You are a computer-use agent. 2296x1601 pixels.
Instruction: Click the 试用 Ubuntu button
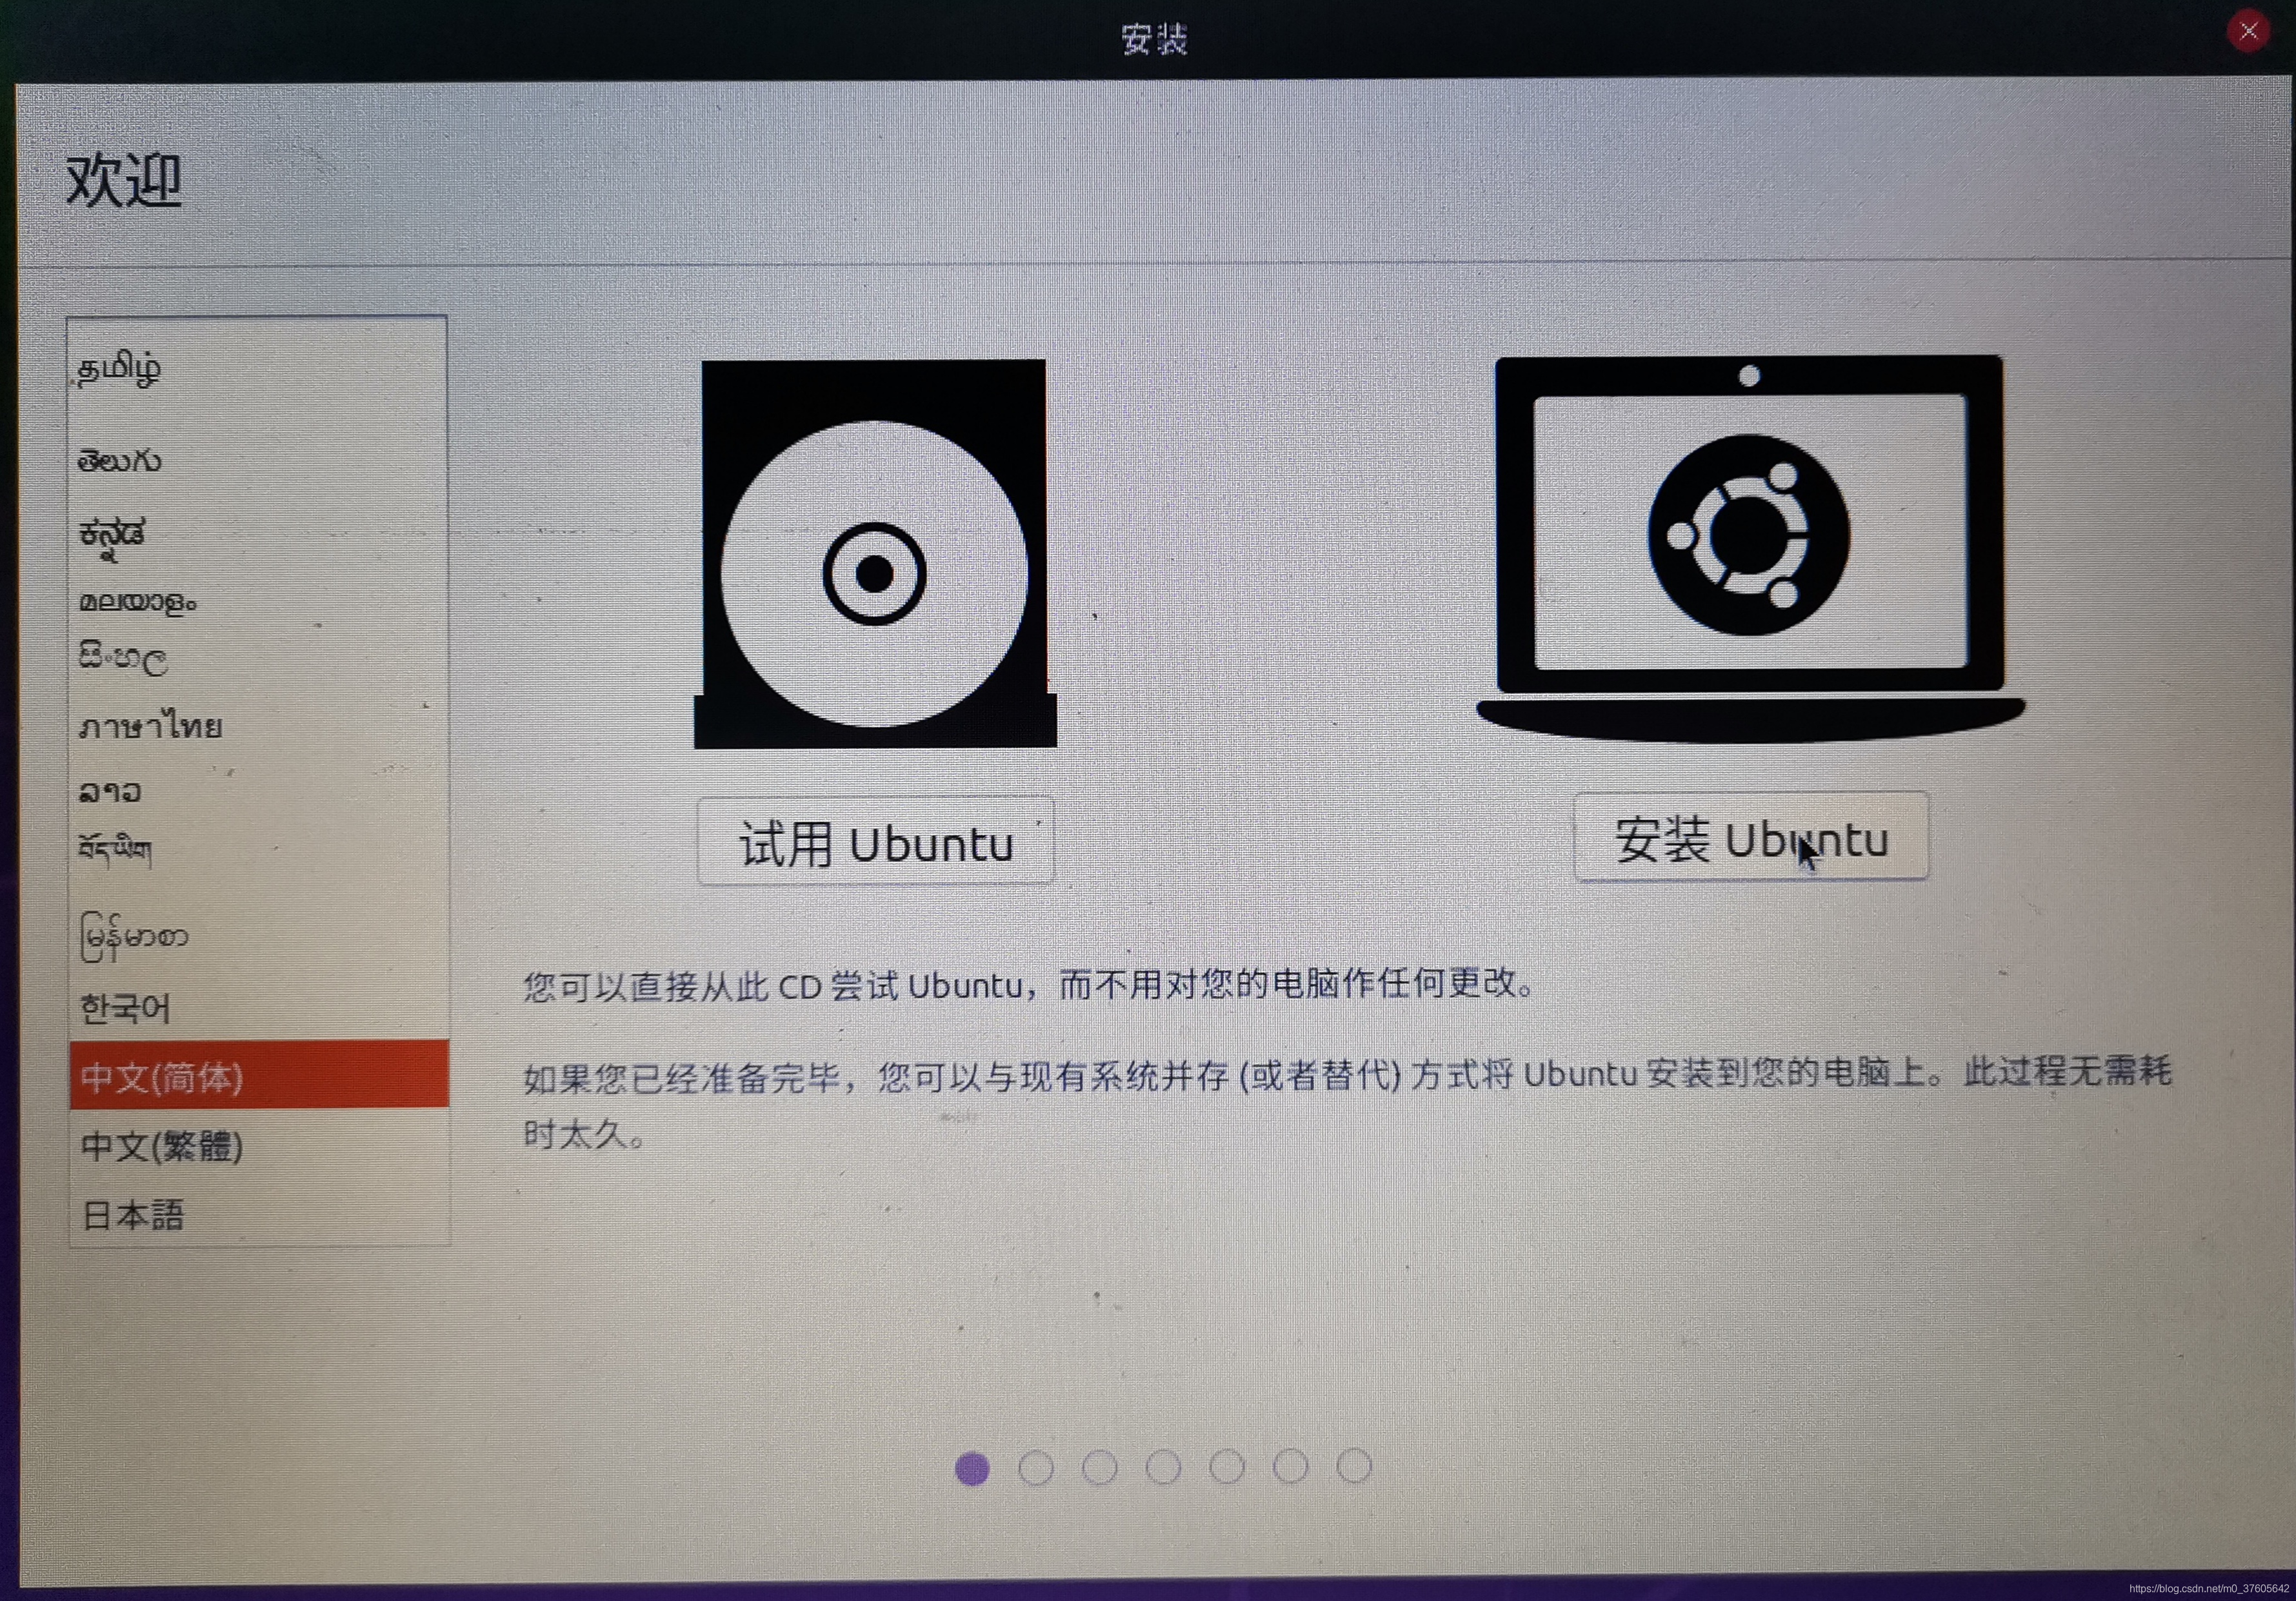[x=876, y=842]
